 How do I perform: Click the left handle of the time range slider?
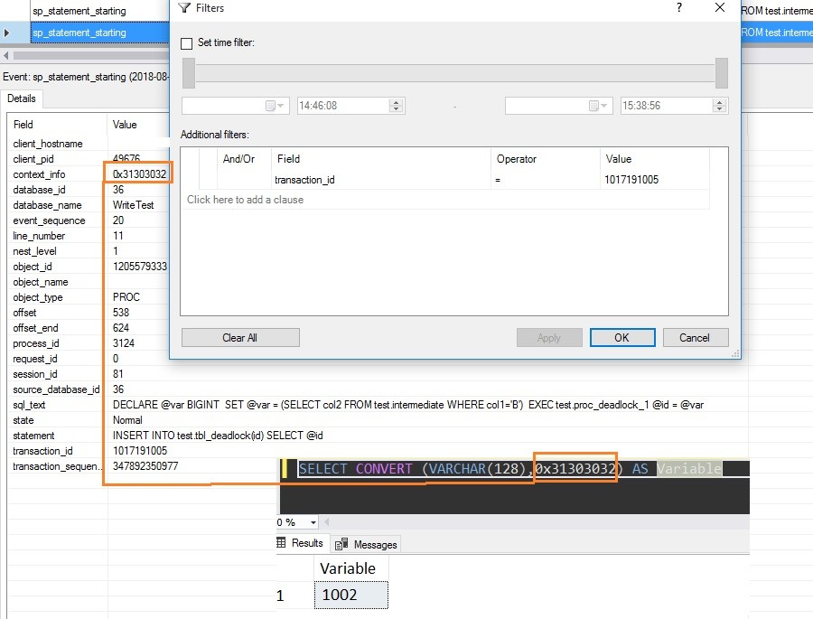[188, 73]
